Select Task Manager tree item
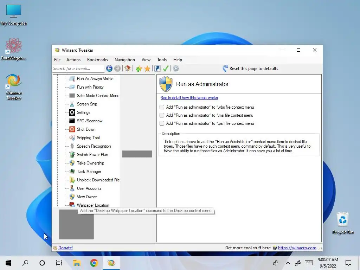Image resolution: width=360 pixels, height=270 pixels. 89,172
